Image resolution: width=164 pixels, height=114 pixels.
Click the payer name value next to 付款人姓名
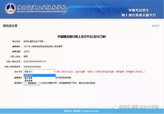pos(26,57)
